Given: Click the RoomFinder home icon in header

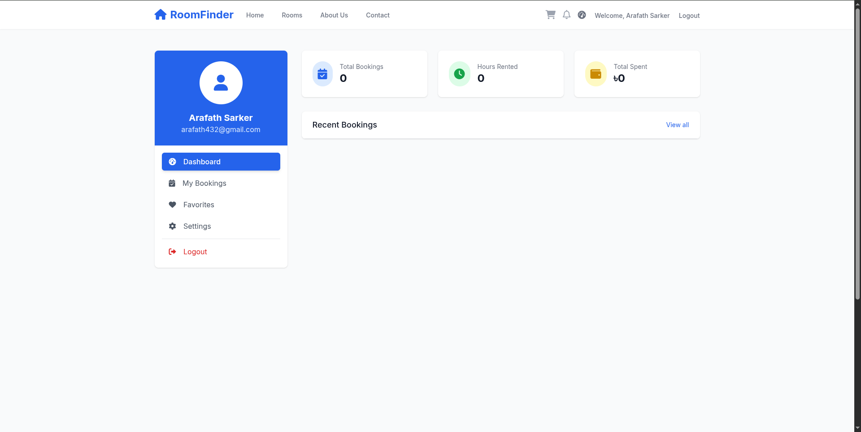Looking at the screenshot, I should (x=161, y=14).
